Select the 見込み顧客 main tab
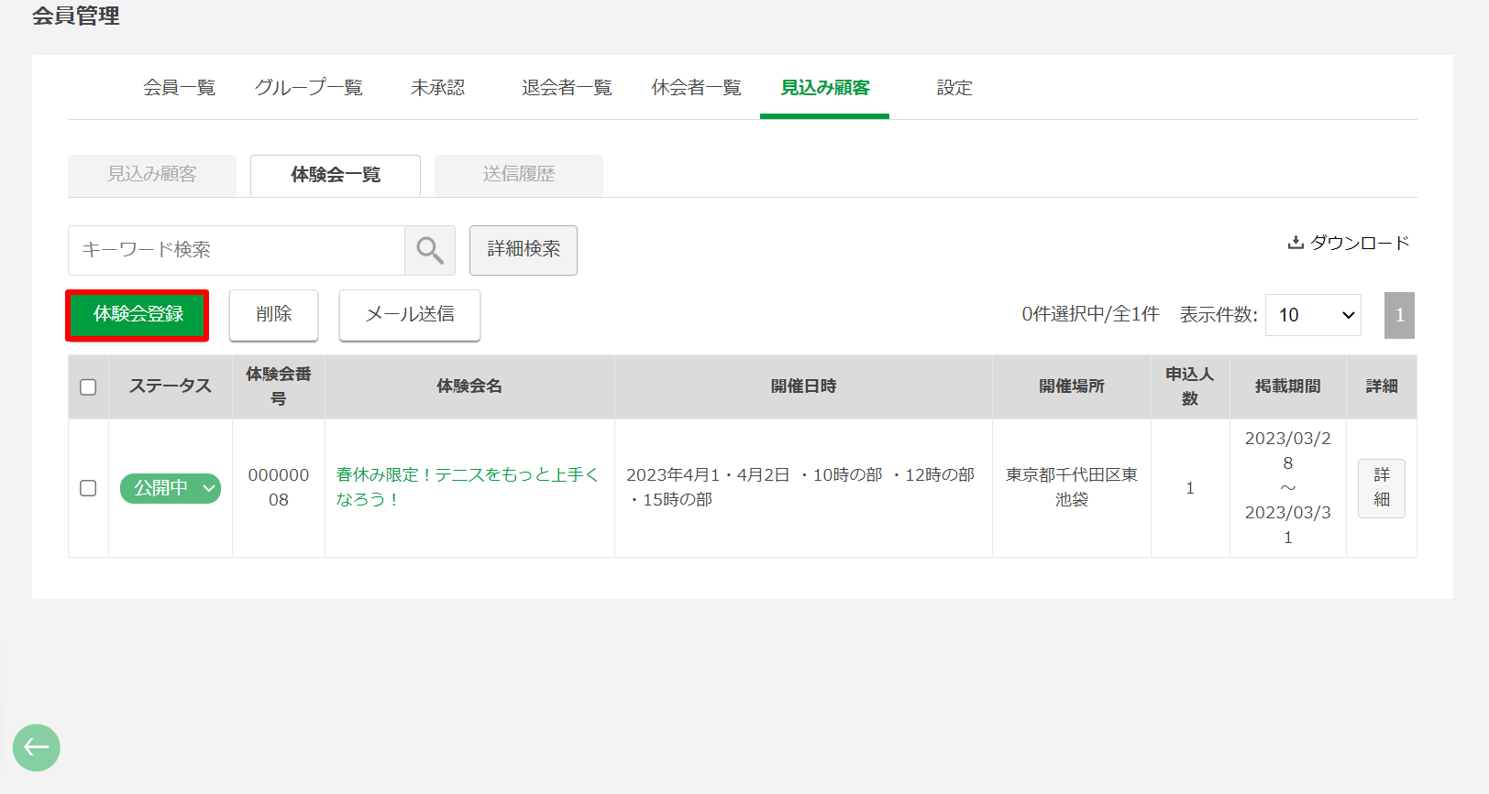Screen dimensions: 1489x794 point(825,88)
